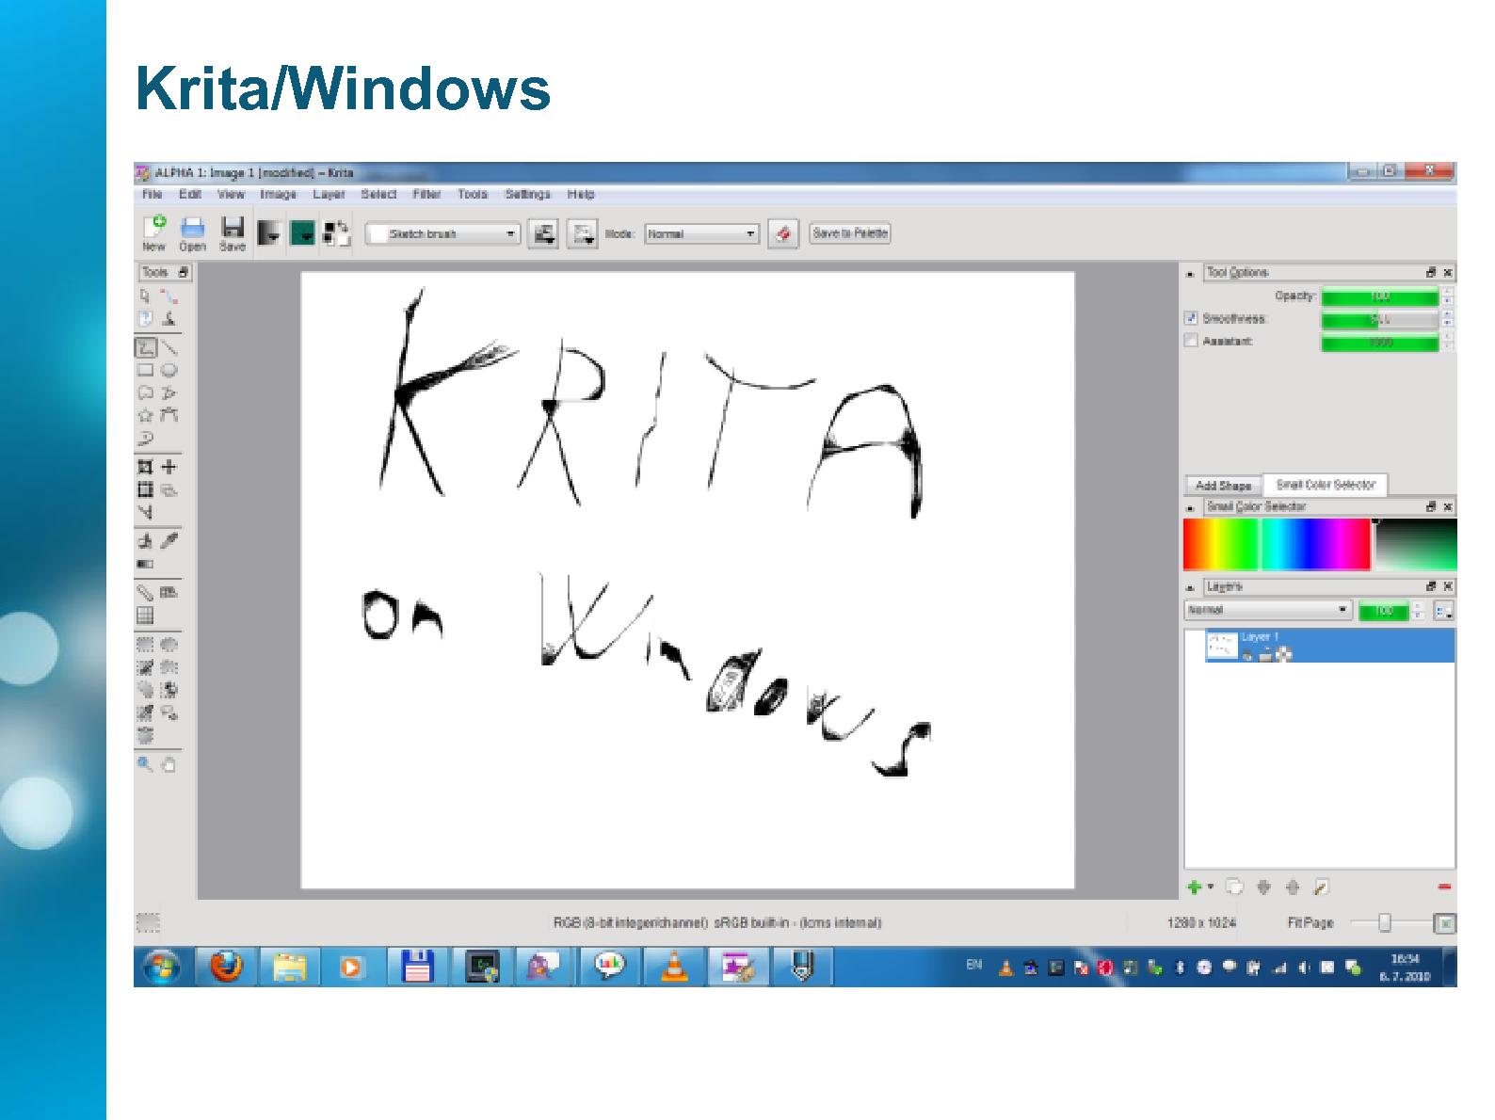The width and height of the screenshot is (1495, 1120).
Task: Pick a hue from the rainbow strip
Action: (1277, 544)
